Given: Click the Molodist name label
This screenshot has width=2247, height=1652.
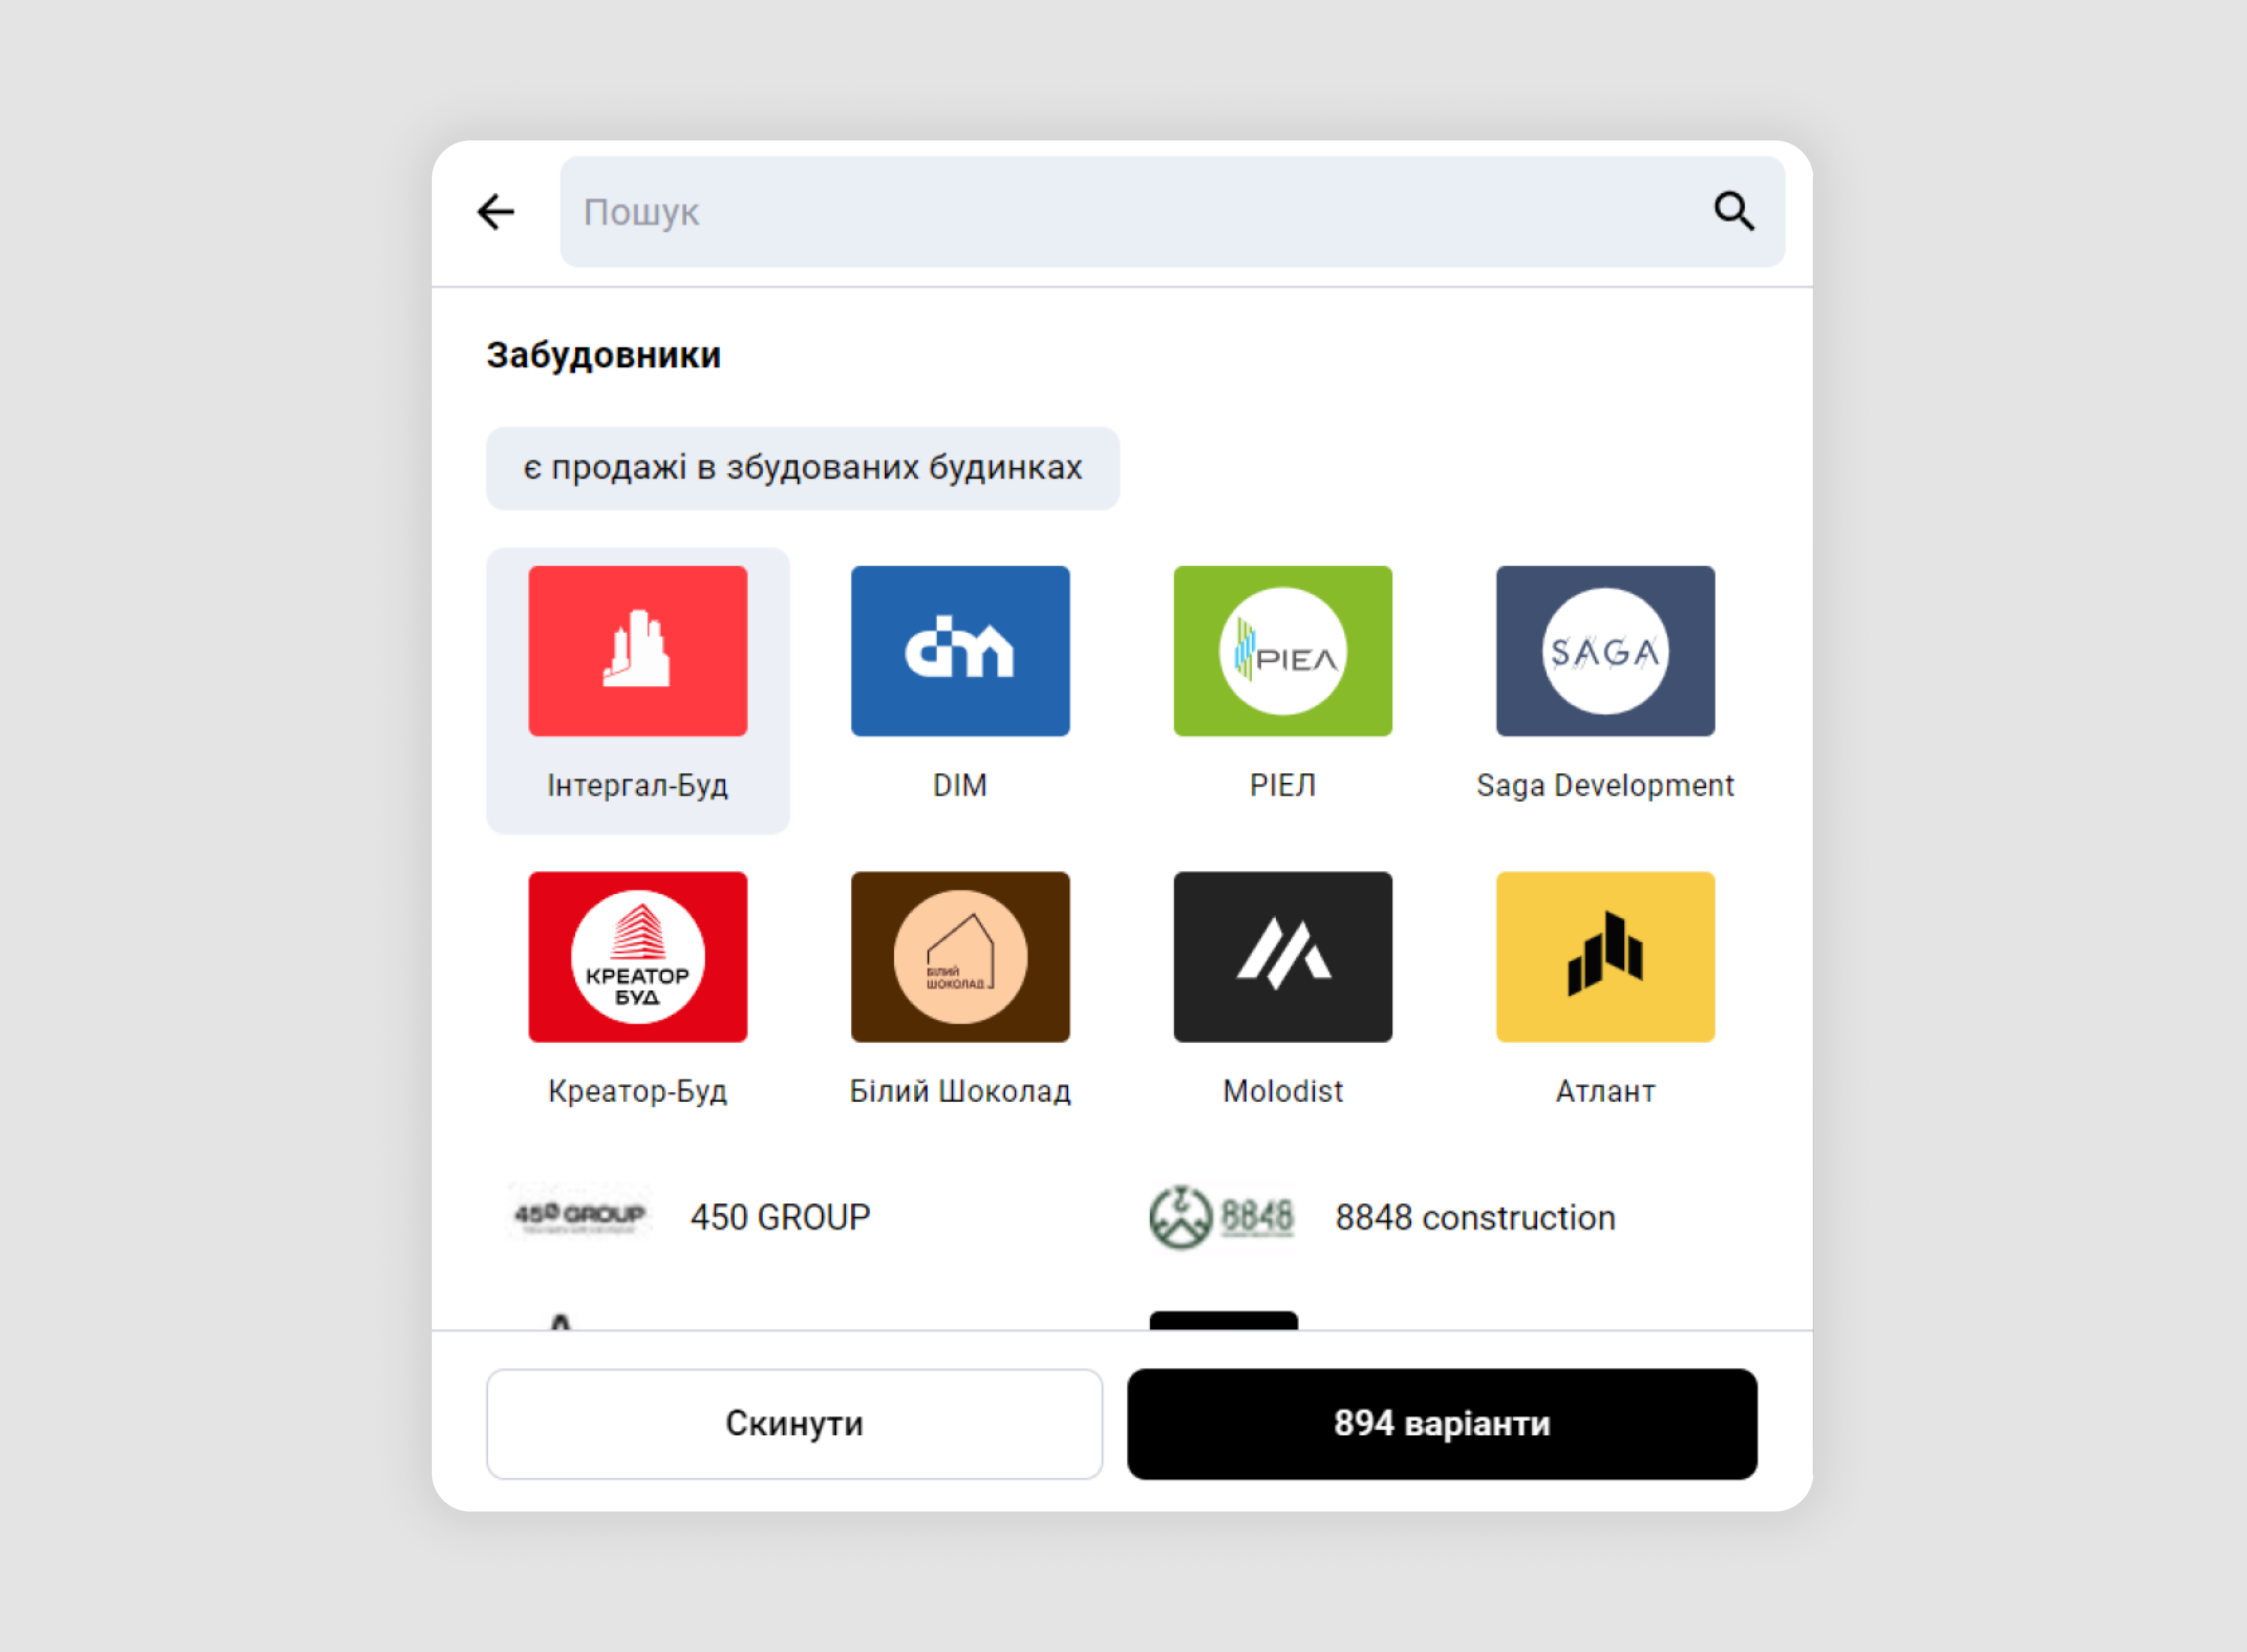Looking at the screenshot, I should coord(1283,1091).
